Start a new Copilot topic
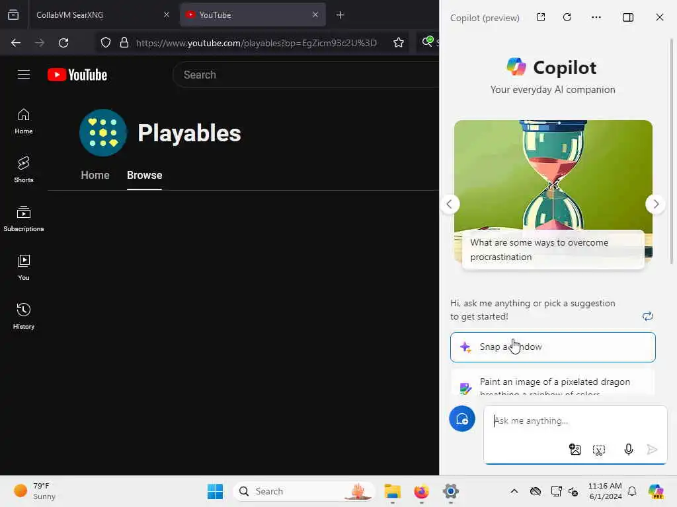677x507 pixels. tap(462, 419)
